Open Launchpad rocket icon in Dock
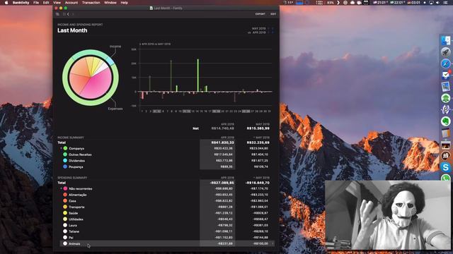Viewport: 453px width, 254px height. [445, 52]
